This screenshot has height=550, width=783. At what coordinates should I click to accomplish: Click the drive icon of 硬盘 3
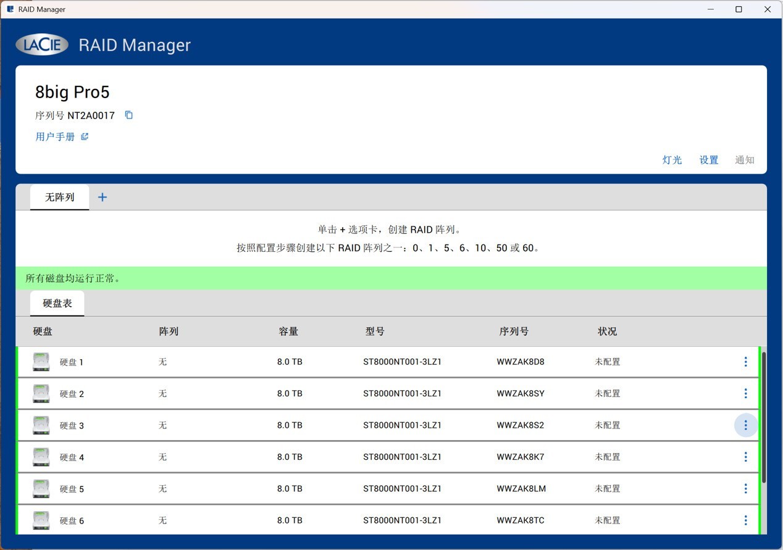point(41,425)
